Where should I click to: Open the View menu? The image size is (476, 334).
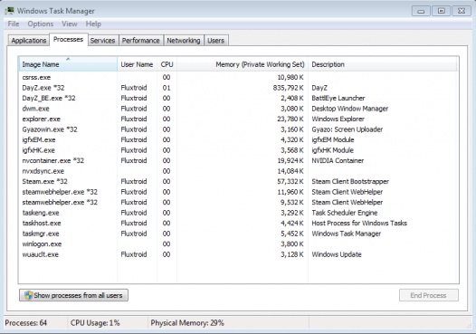(x=70, y=24)
